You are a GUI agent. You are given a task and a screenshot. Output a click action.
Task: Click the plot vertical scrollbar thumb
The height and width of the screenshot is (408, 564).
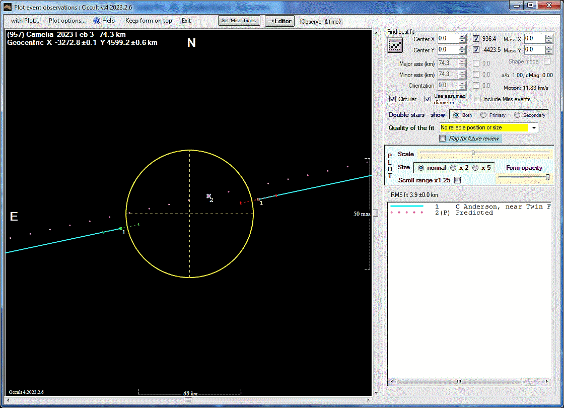(376, 213)
